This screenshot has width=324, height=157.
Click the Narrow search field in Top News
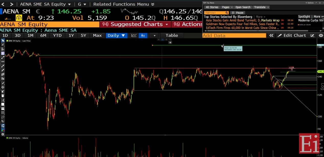pyautogui.click(x=216, y=13)
